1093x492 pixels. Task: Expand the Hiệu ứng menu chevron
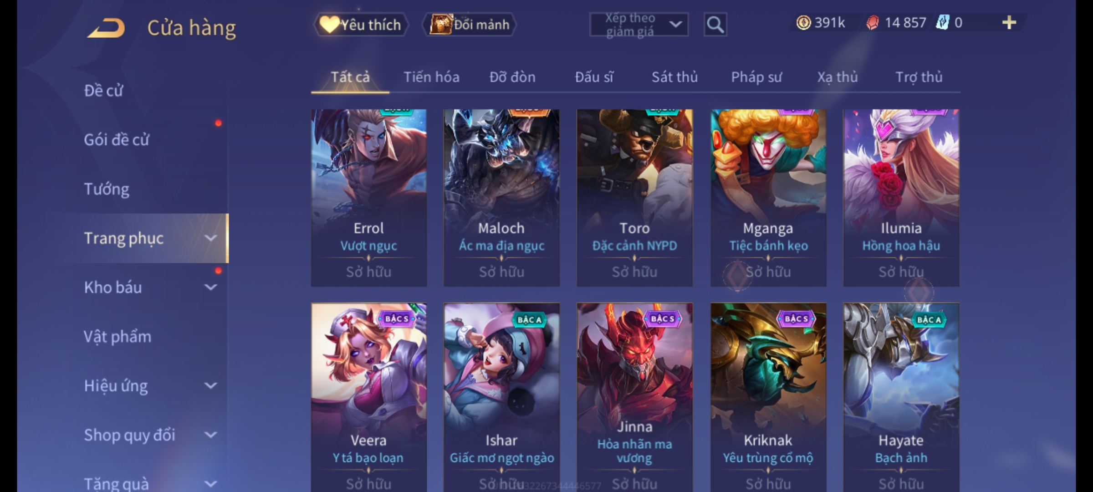tap(210, 385)
